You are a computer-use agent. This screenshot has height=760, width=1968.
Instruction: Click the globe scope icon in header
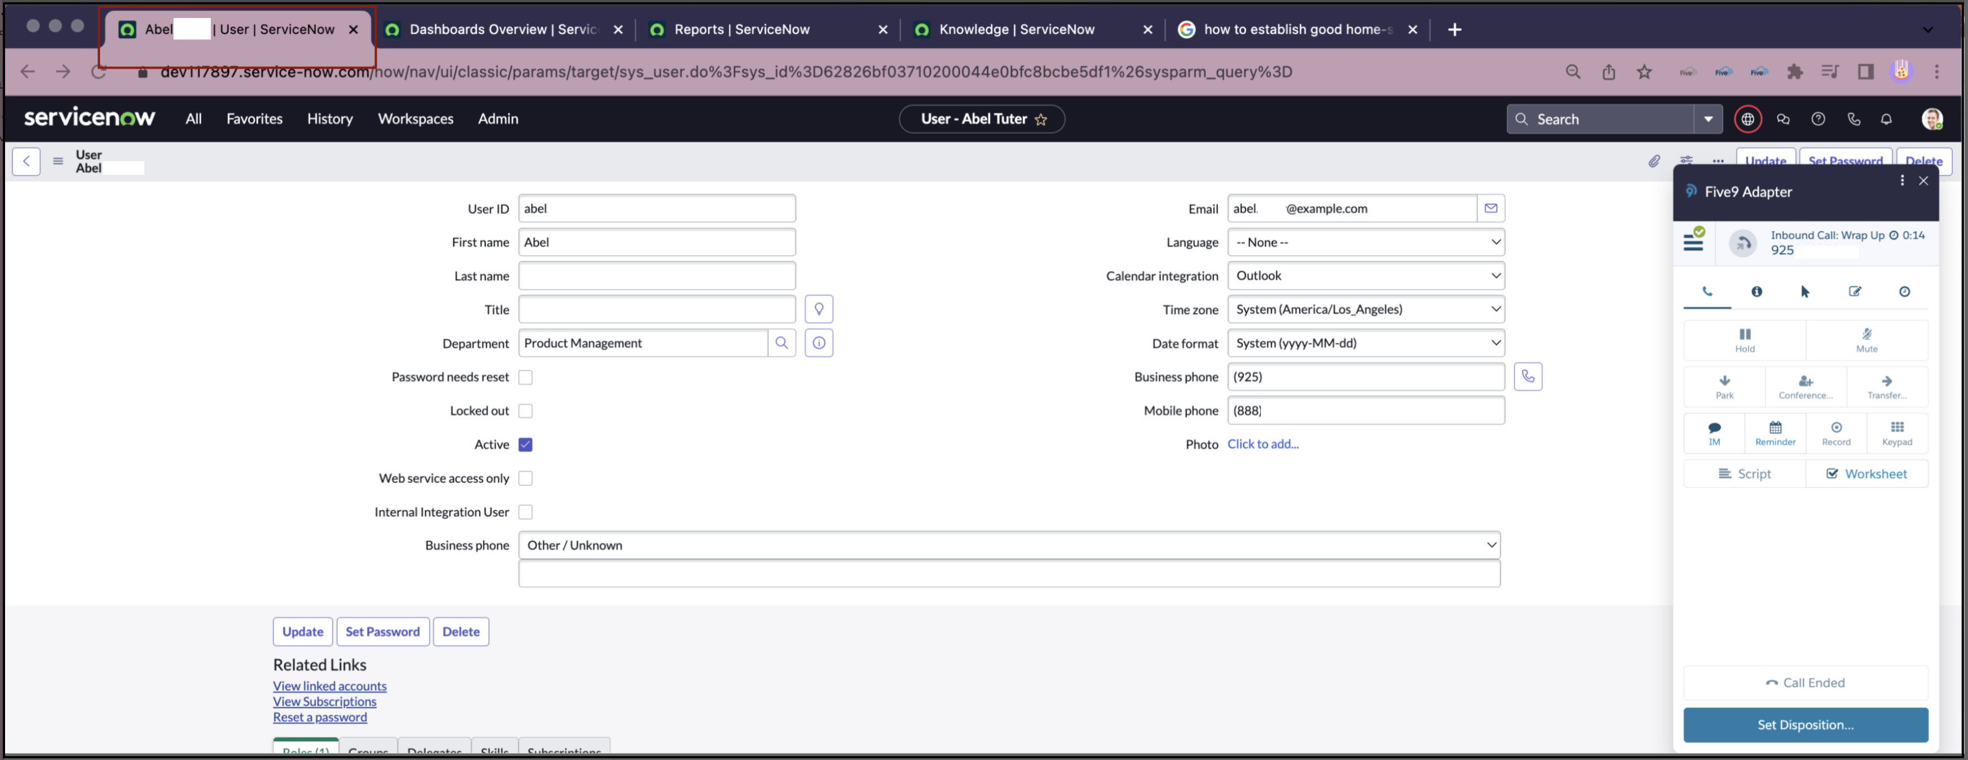tap(1747, 119)
